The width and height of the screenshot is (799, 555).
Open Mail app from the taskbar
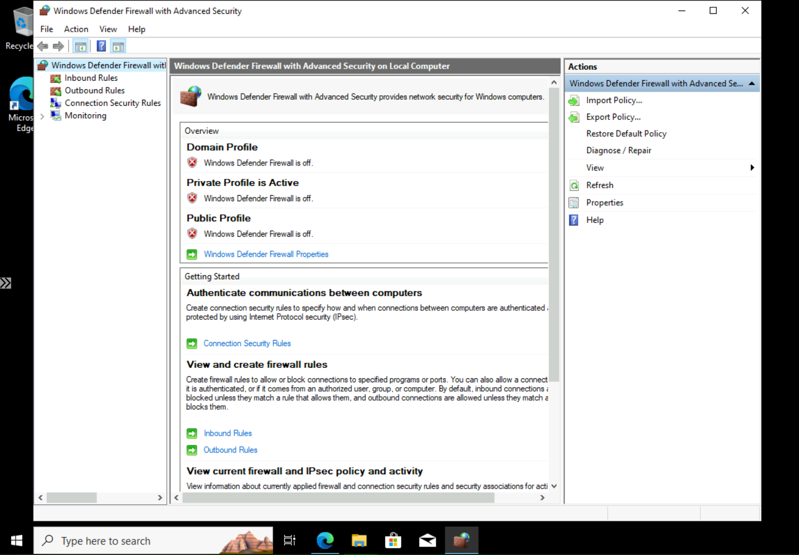pyautogui.click(x=427, y=541)
